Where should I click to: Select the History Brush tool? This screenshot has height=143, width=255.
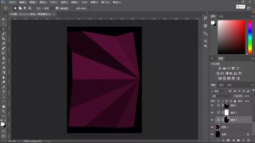(x=4, y=63)
